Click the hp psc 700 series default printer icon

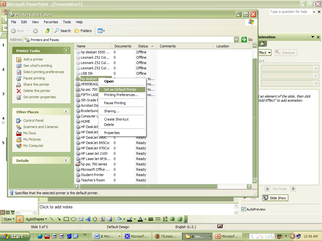78,164
